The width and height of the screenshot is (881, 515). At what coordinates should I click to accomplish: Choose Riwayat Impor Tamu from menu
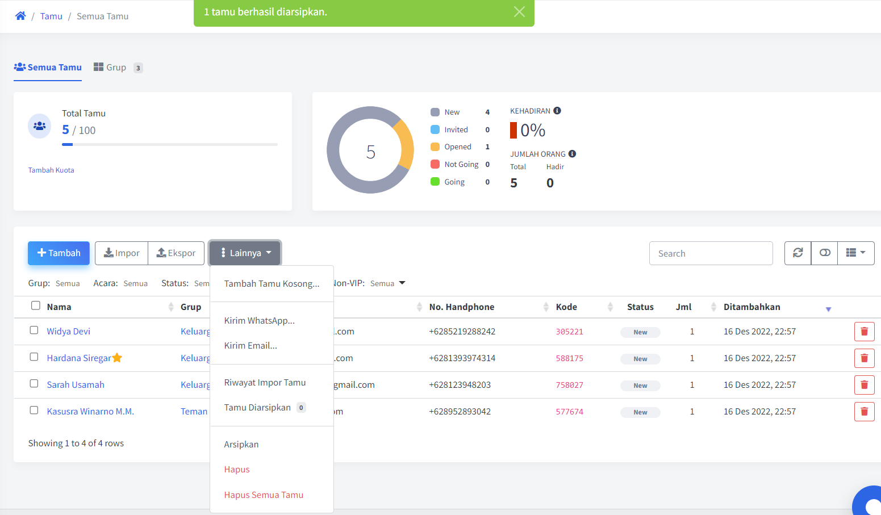tap(272, 383)
